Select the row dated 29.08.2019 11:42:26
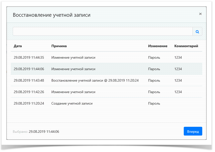This screenshot has height=152, width=215. [x=75, y=92]
